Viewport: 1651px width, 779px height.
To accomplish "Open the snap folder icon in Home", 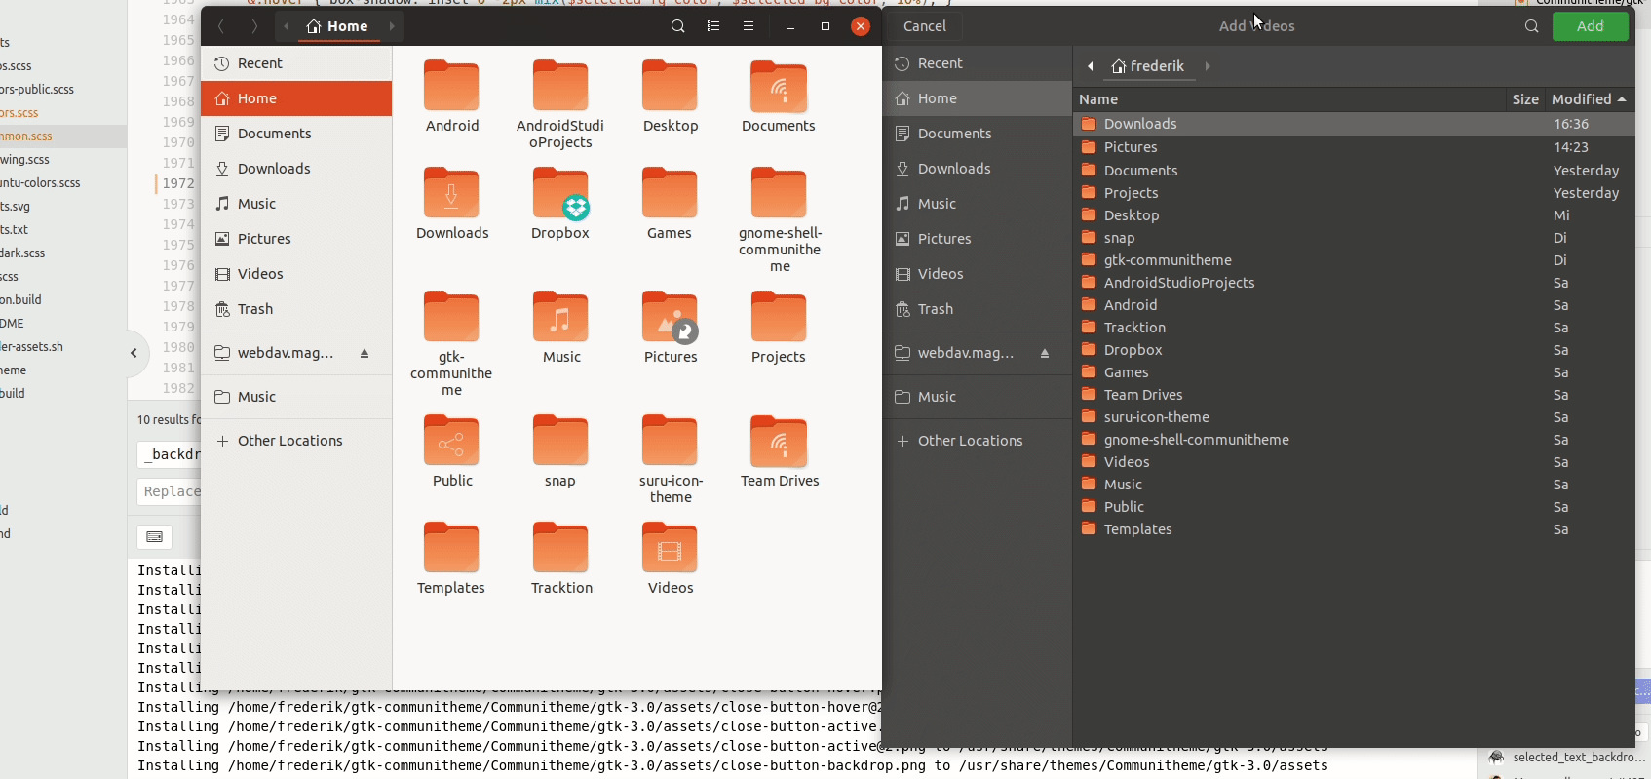I will [560, 441].
